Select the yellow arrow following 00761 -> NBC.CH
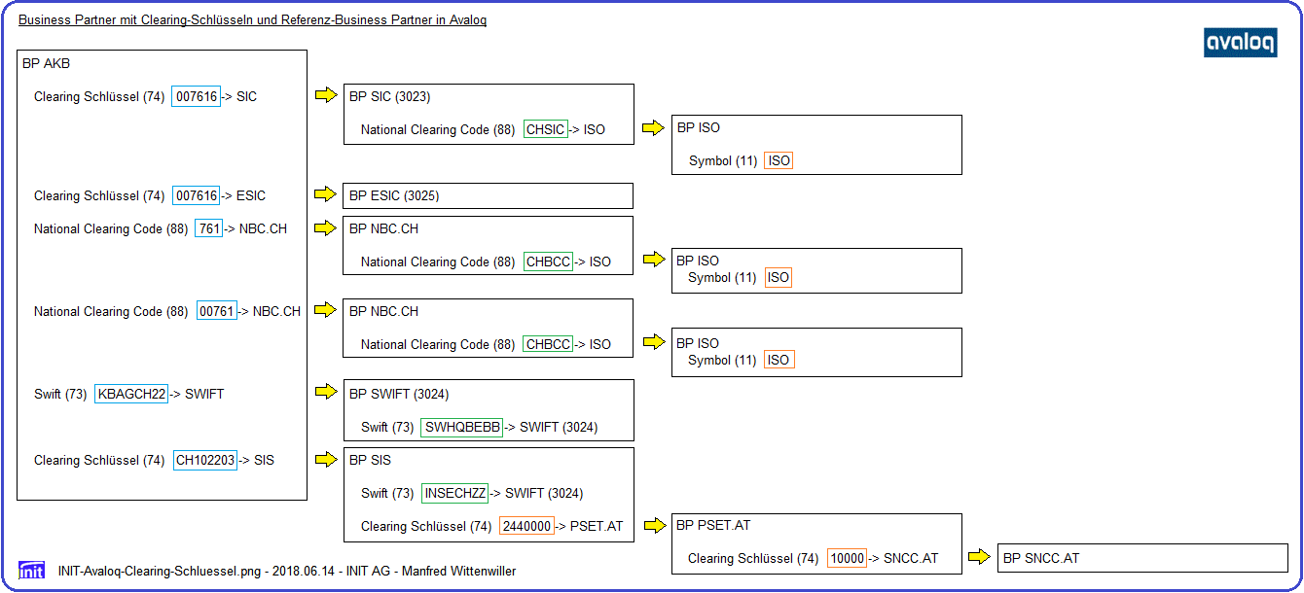This screenshot has width=1304, height=593. (326, 310)
